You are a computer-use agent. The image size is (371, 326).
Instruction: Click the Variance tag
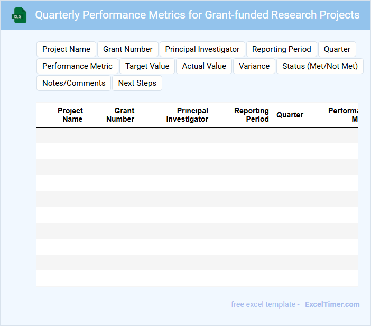[254, 66]
